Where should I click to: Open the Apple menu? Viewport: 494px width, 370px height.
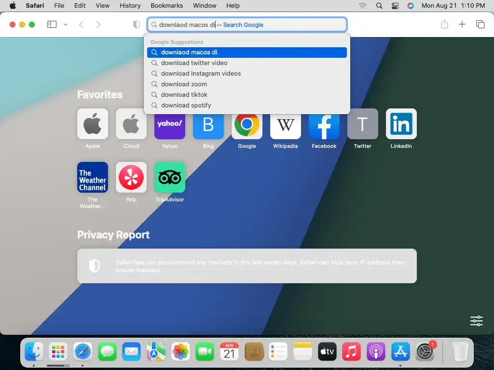click(13, 5)
